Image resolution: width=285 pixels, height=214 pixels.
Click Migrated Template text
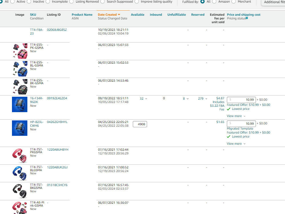pyautogui.click(x=240, y=128)
